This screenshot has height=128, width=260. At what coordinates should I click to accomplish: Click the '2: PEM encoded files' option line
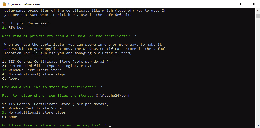tap(47, 66)
